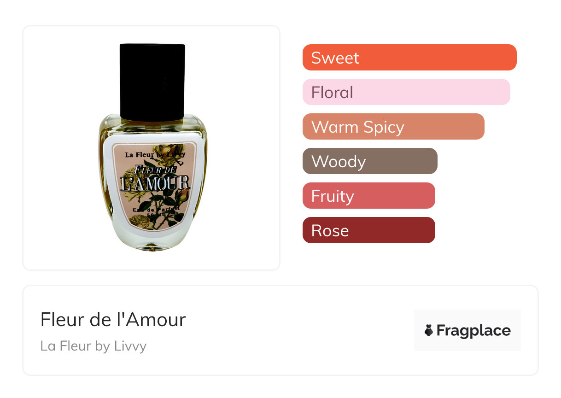Click the Fragplace wordmark text
561x398 pixels.
(x=473, y=330)
